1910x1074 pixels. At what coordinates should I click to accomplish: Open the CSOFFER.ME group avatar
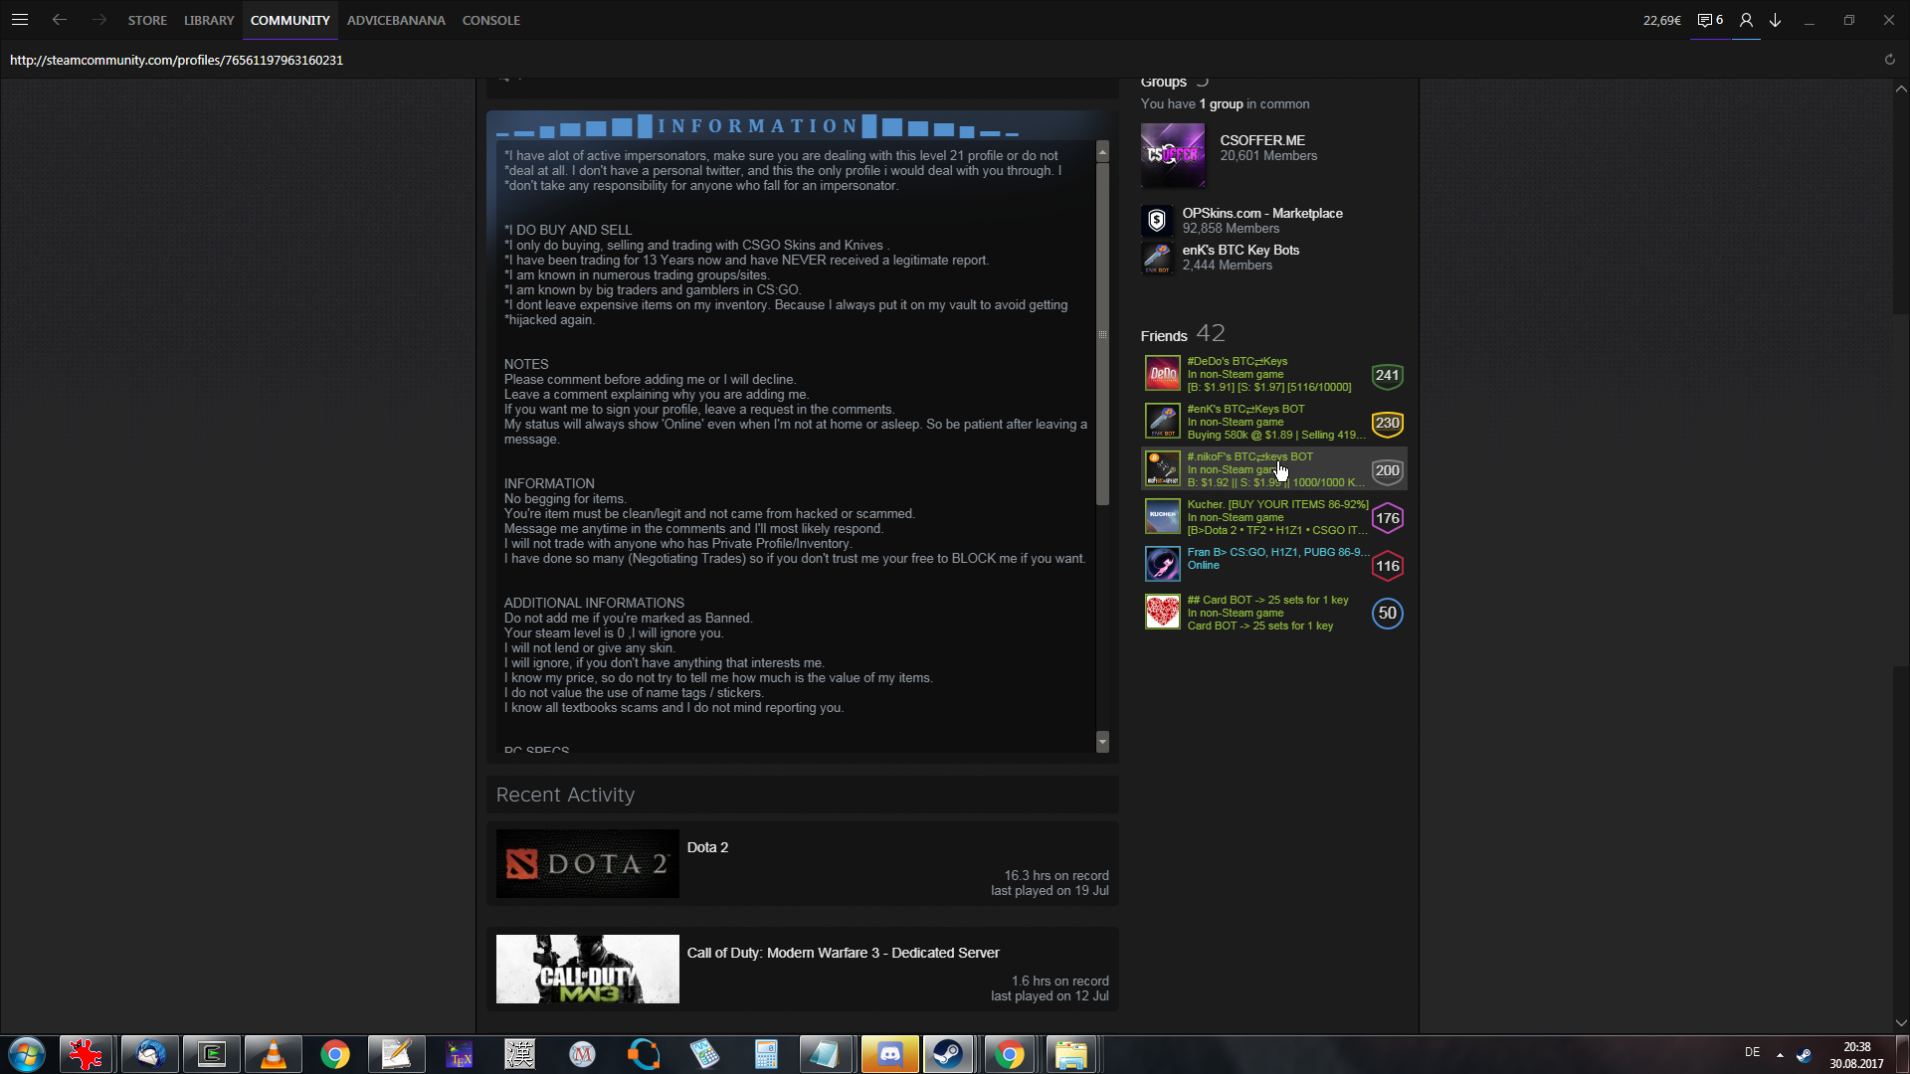point(1173,155)
